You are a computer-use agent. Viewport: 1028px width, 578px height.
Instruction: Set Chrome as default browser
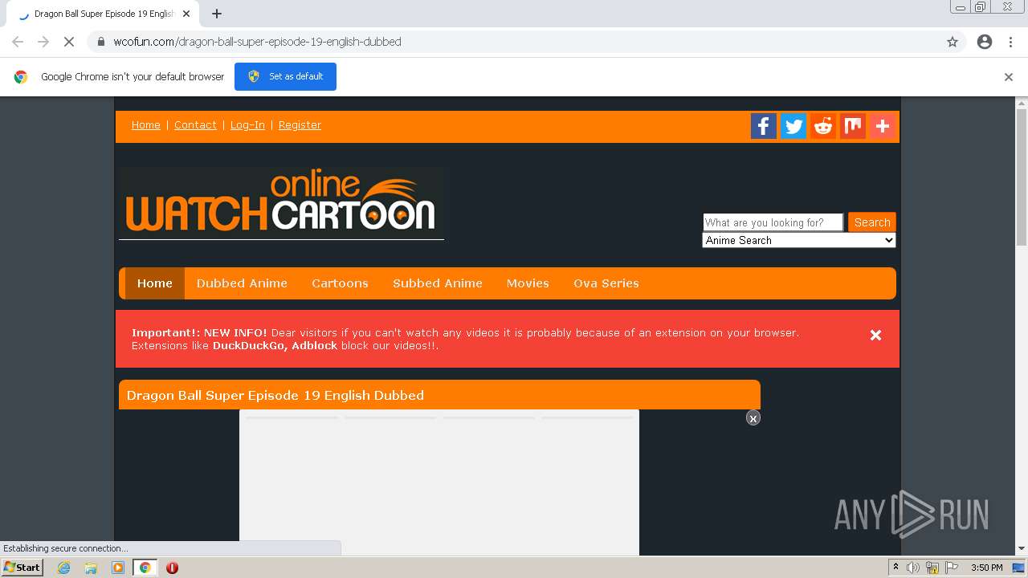pyautogui.click(x=285, y=77)
